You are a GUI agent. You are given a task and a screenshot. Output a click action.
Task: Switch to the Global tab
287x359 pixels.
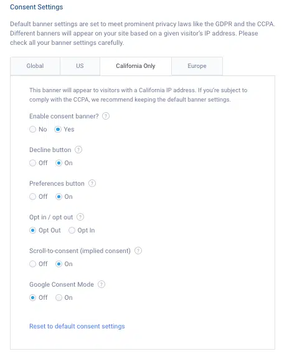(x=35, y=66)
